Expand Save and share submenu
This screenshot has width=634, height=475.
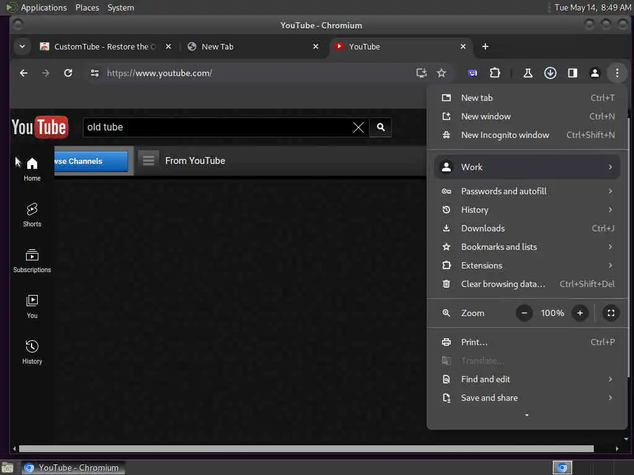point(527,398)
